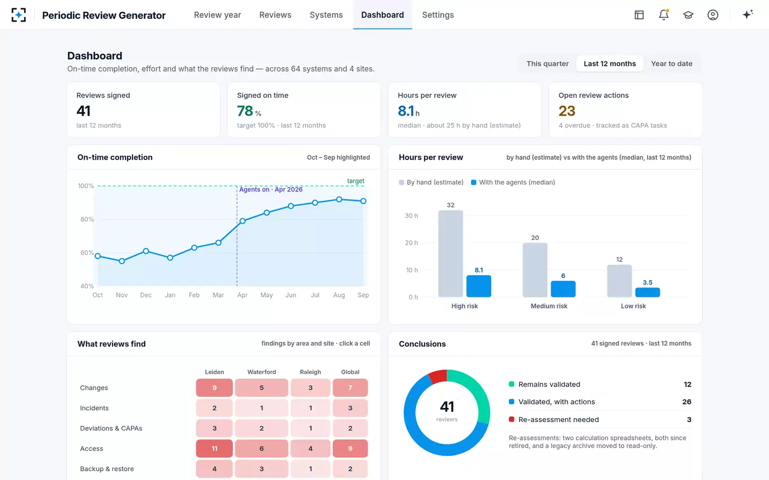
Task: Click the Deviations & CAPAs Waterford cell
Action: 262,428
